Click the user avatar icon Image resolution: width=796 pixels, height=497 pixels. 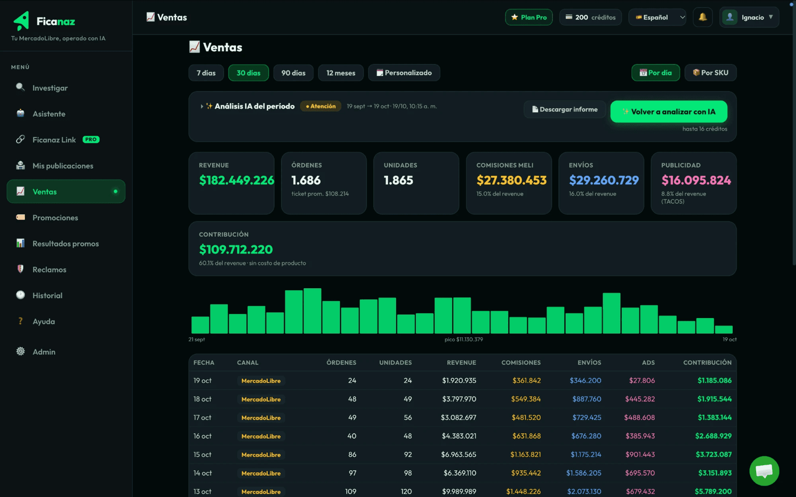coord(730,17)
